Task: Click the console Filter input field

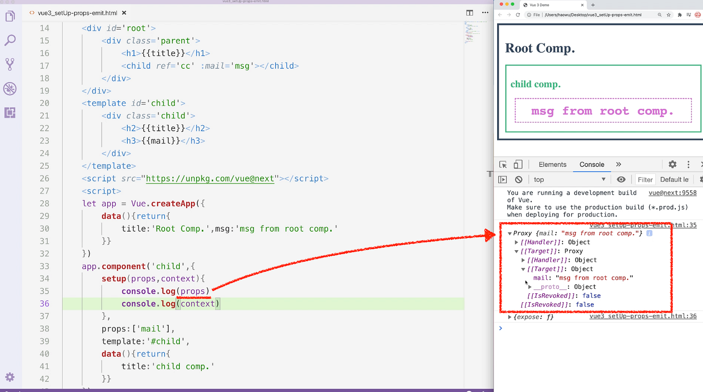Action: [645, 179]
